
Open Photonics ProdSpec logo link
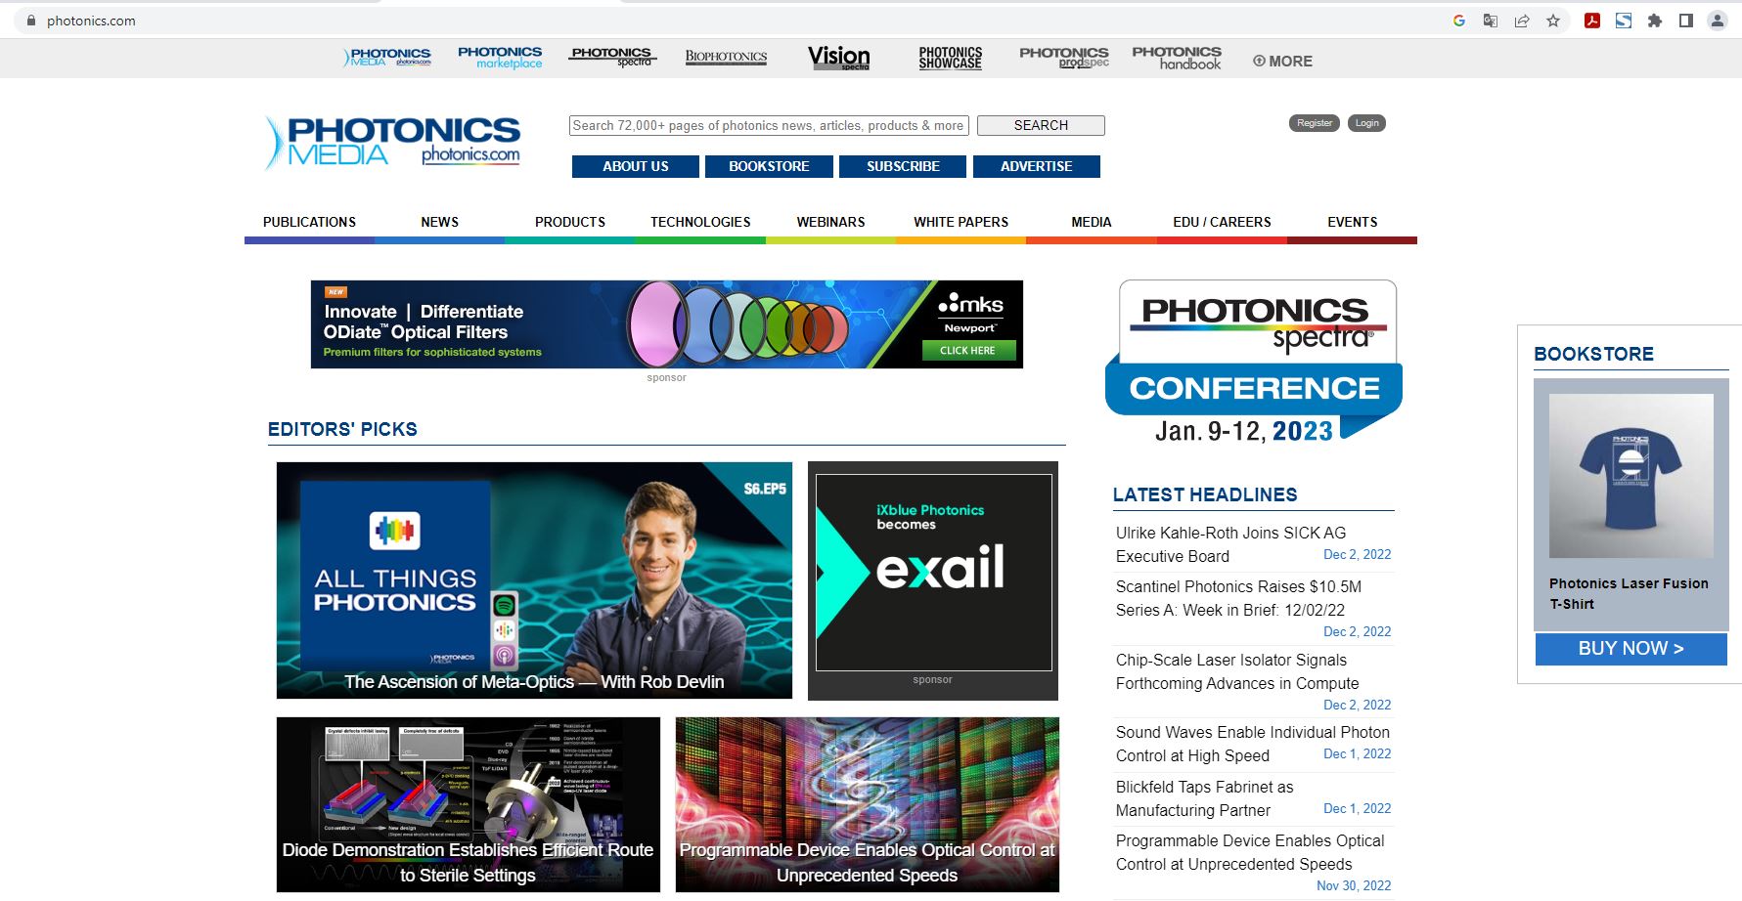pos(1064,58)
